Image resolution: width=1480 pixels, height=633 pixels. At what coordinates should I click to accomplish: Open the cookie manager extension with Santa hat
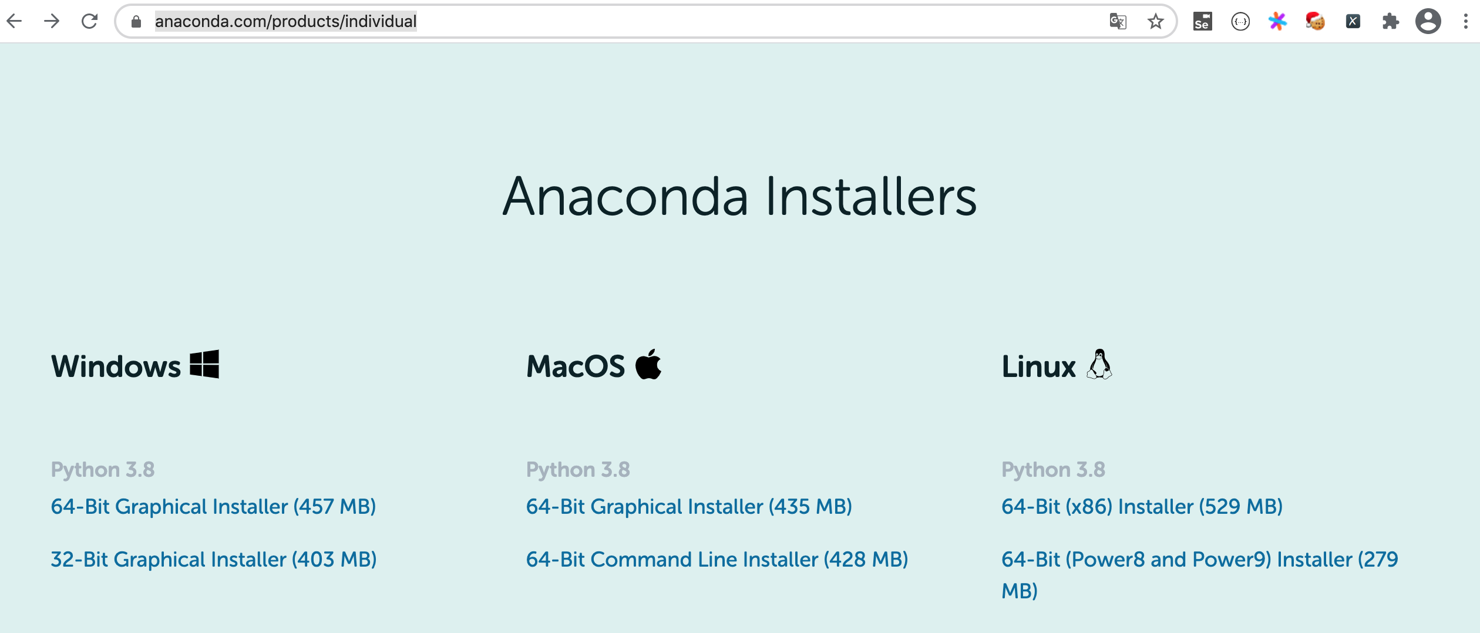point(1316,22)
